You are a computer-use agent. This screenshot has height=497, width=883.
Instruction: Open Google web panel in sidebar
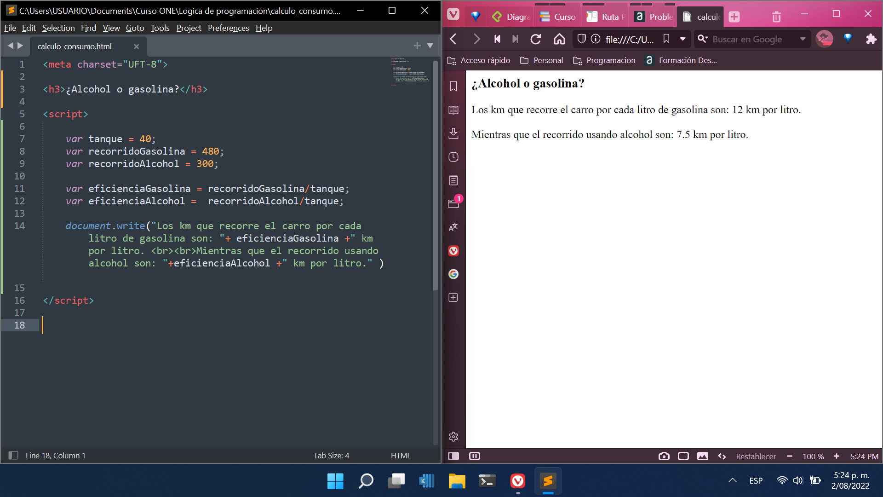point(453,274)
